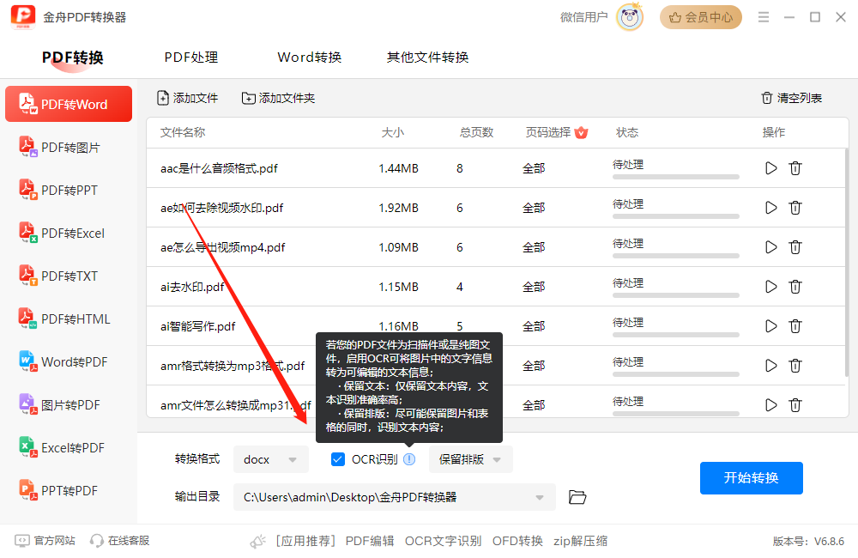Delete aac是什么音频格式.pdf using trash icon
This screenshot has width=858, height=558.
[x=795, y=168]
